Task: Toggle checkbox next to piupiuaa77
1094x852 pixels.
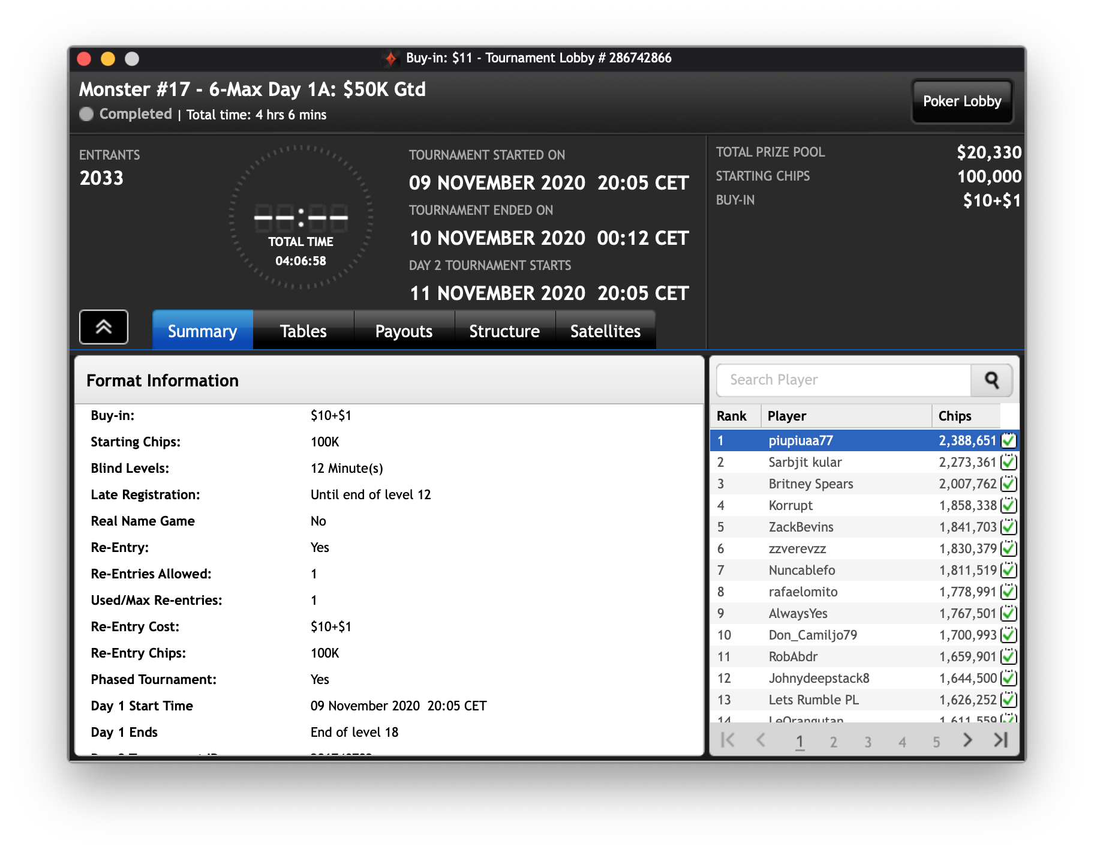Action: pyautogui.click(x=1009, y=441)
